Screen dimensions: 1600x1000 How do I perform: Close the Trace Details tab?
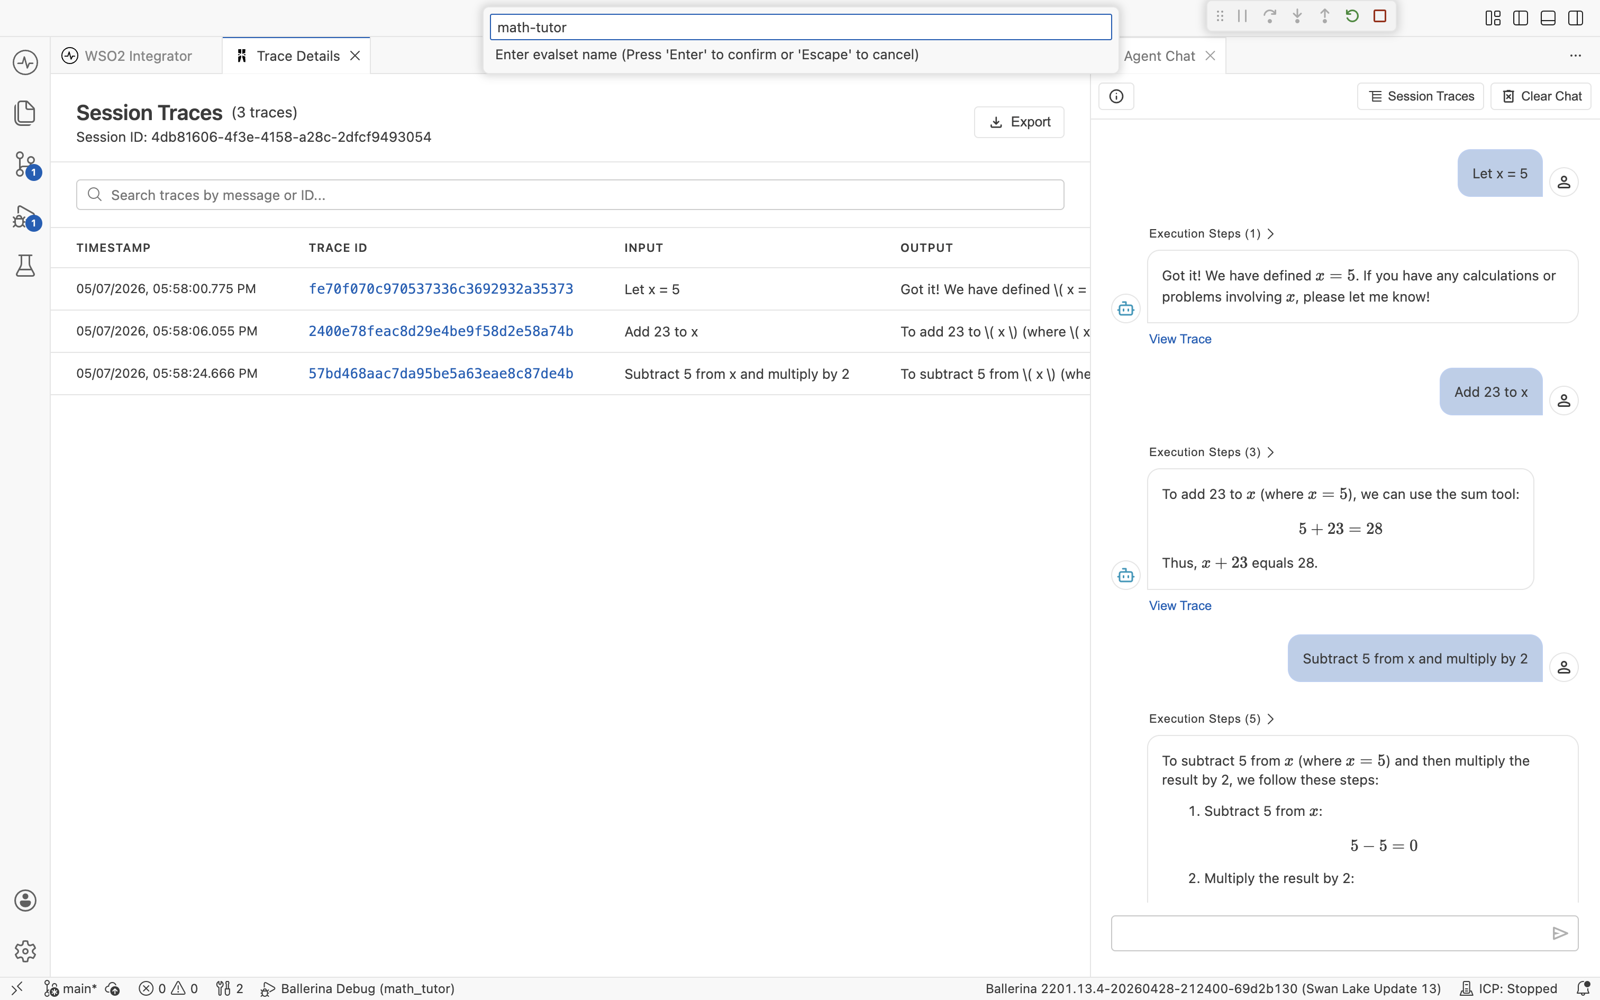[355, 56]
